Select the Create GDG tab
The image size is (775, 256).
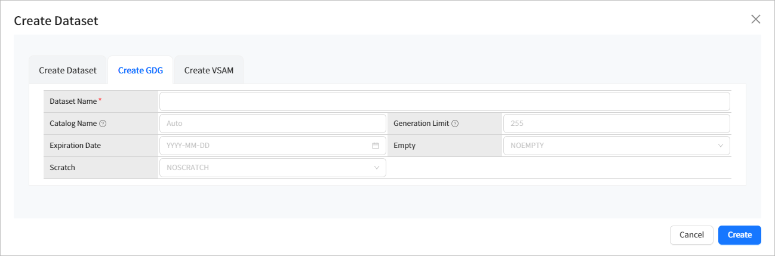(140, 70)
